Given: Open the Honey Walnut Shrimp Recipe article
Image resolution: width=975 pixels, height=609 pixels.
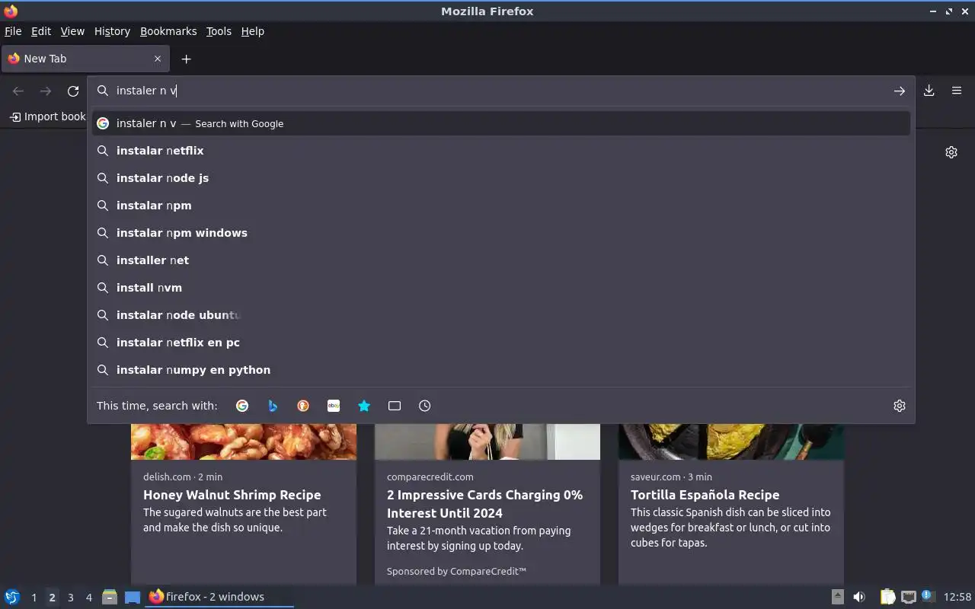Looking at the screenshot, I should (x=232, y=495).
